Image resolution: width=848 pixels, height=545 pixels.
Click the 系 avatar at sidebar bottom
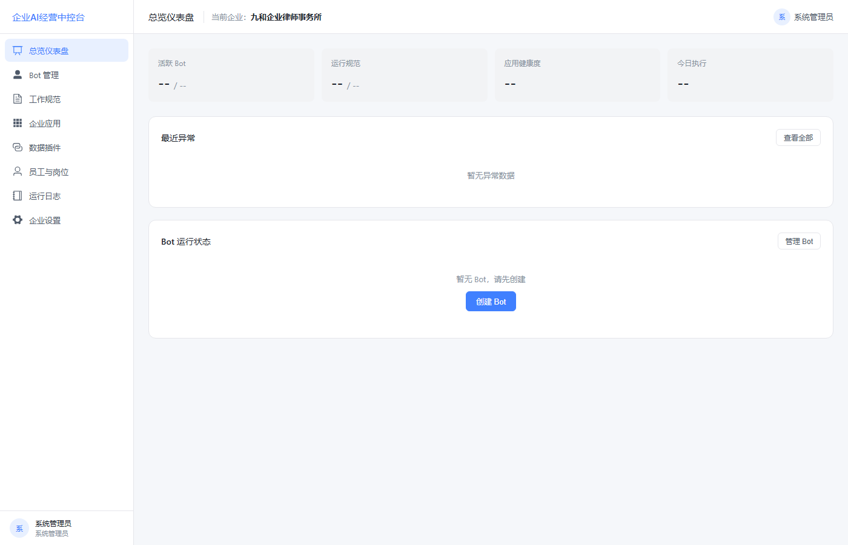pos(19,528)
